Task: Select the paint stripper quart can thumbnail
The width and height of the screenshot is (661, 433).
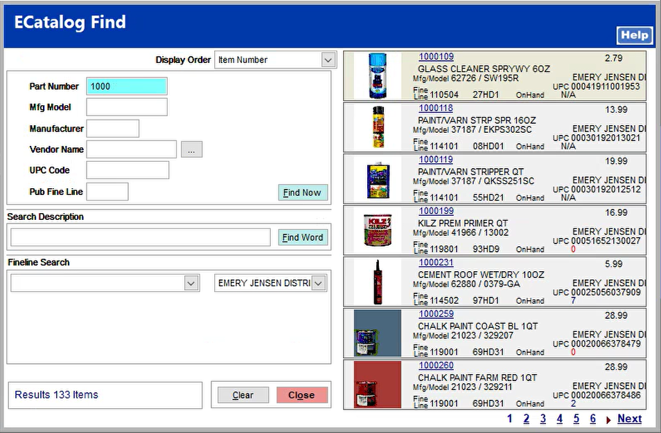Action: (378, 180)
